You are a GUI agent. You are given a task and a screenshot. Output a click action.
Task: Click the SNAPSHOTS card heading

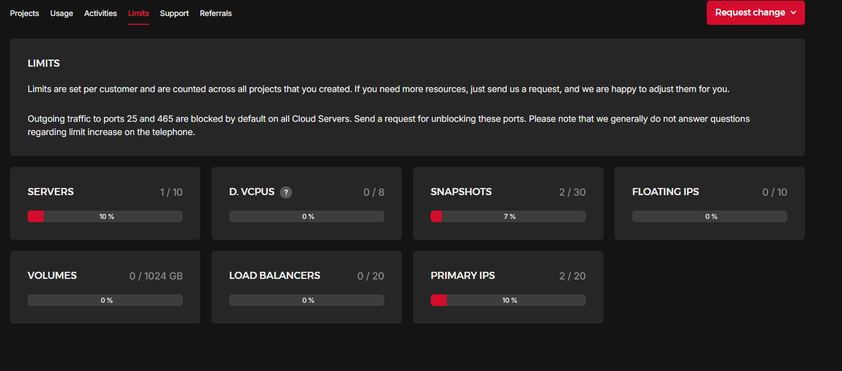pos(461,192)
